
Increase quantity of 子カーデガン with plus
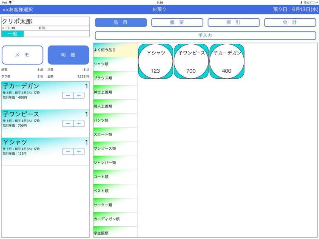pyautogui.click(x=79, y=95)
